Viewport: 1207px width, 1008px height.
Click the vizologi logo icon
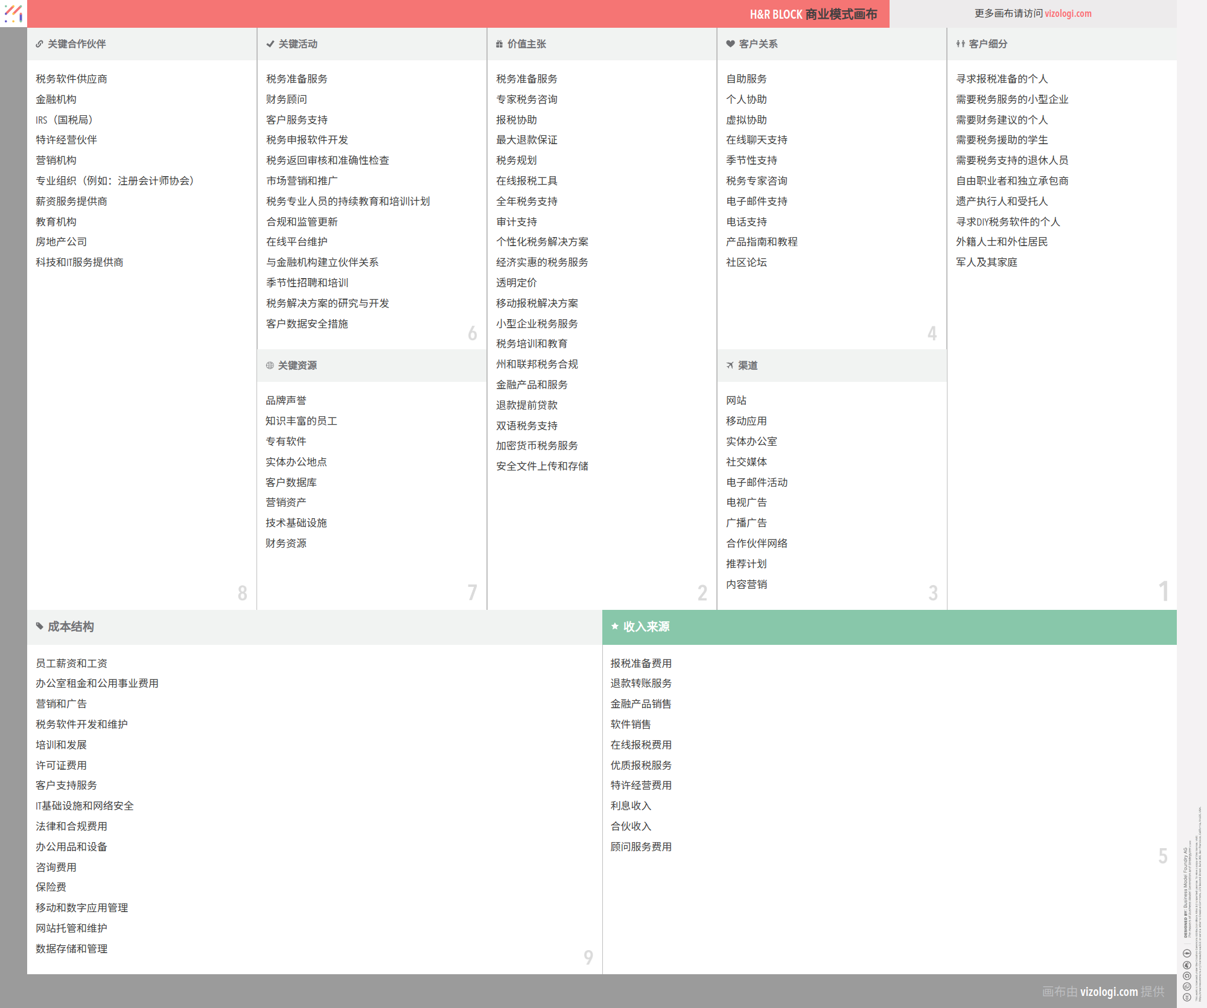pos(13,13)
